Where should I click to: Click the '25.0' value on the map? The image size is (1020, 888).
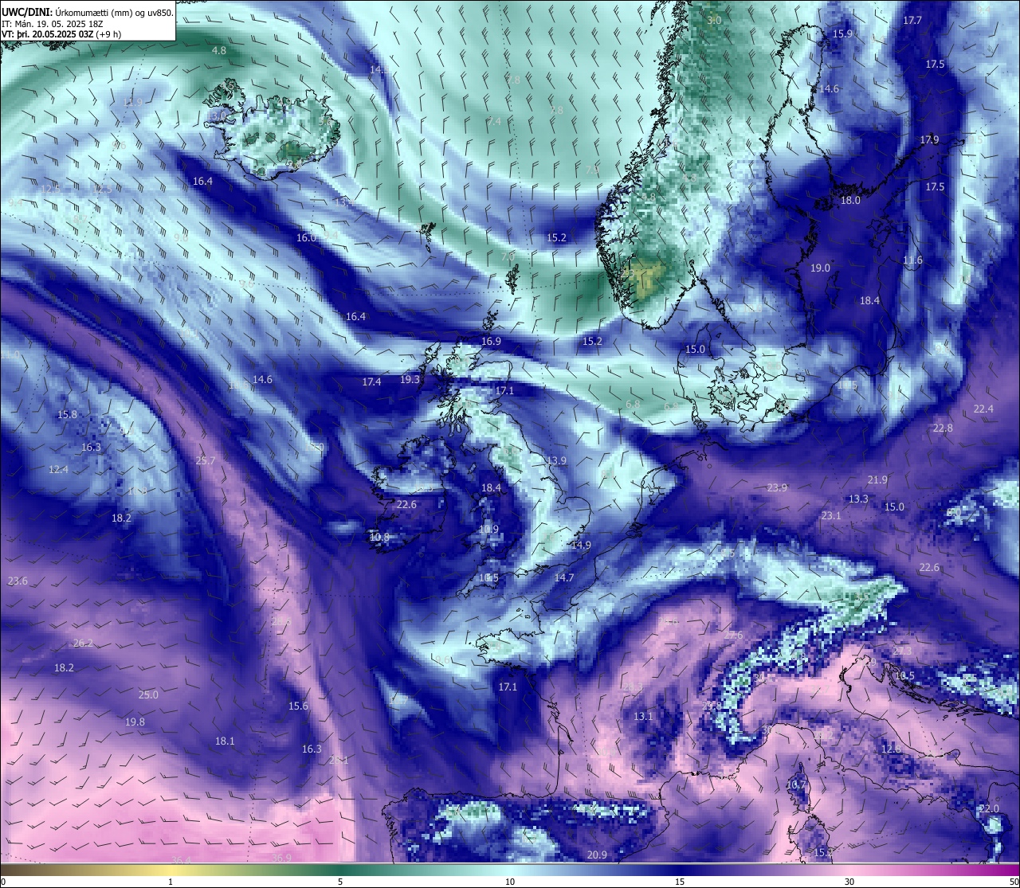point(148,695)
